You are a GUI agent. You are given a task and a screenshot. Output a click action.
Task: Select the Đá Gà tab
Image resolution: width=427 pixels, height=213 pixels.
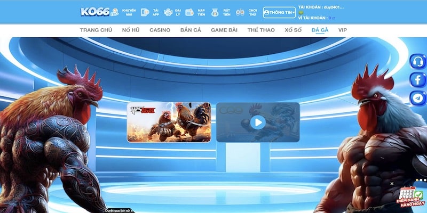tap(320, 30)
